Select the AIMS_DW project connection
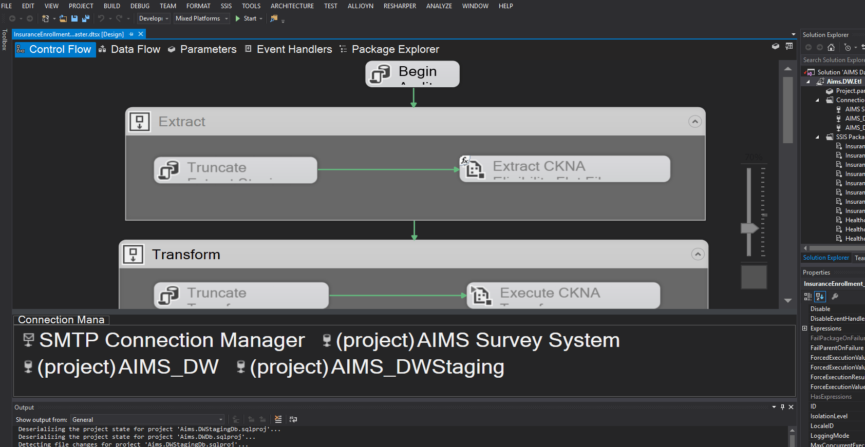This screenshot has width=865, height=447. (x=121, y=367)
